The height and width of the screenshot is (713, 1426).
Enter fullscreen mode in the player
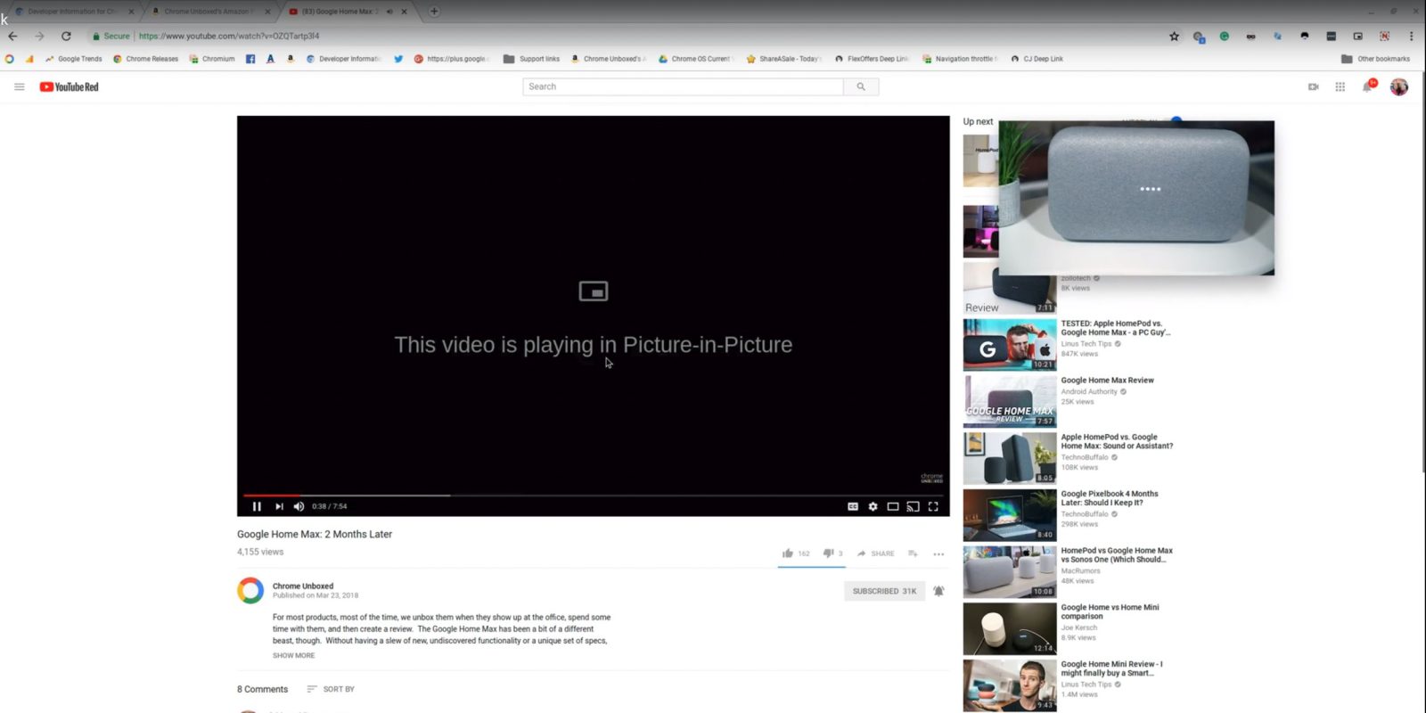point(933,506)
